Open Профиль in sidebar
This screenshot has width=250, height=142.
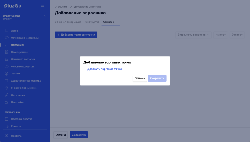[16, 136]
